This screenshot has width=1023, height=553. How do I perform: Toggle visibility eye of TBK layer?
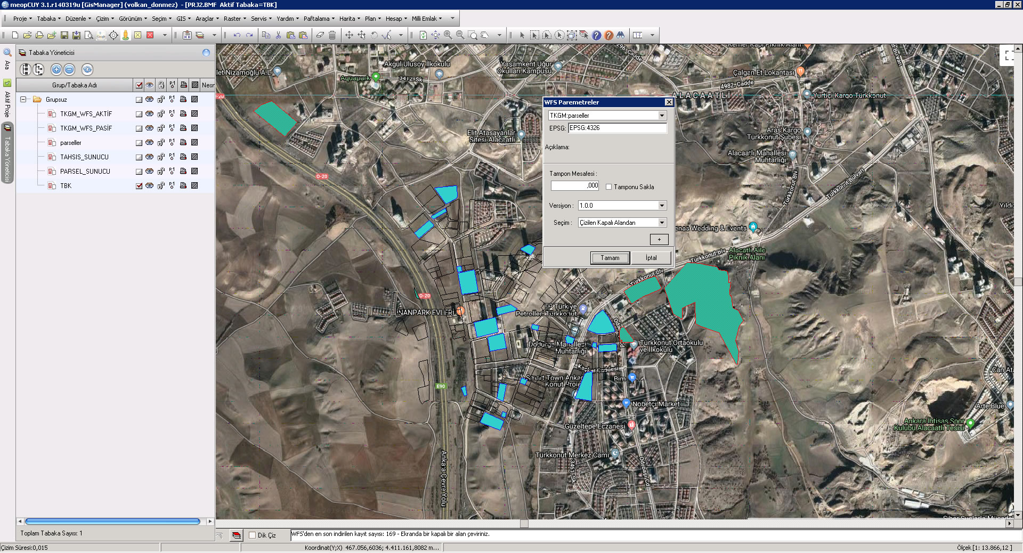150,186
